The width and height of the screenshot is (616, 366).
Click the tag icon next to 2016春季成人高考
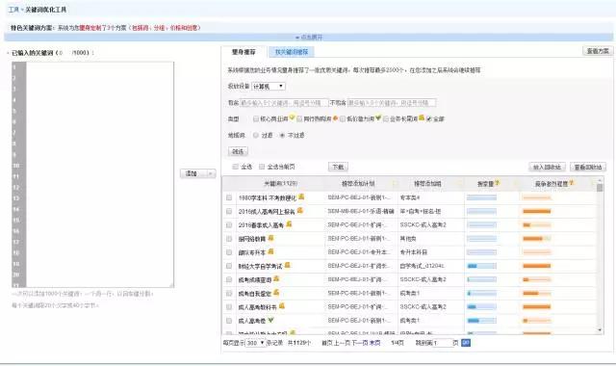click(289, 224)
